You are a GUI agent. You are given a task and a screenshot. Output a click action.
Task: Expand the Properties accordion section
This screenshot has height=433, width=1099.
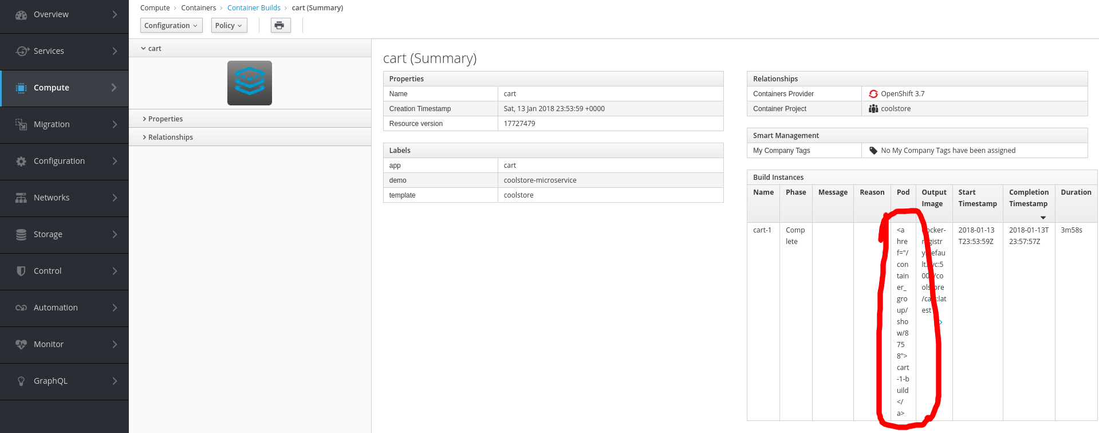pyautogui.click(x=250, y=119)
